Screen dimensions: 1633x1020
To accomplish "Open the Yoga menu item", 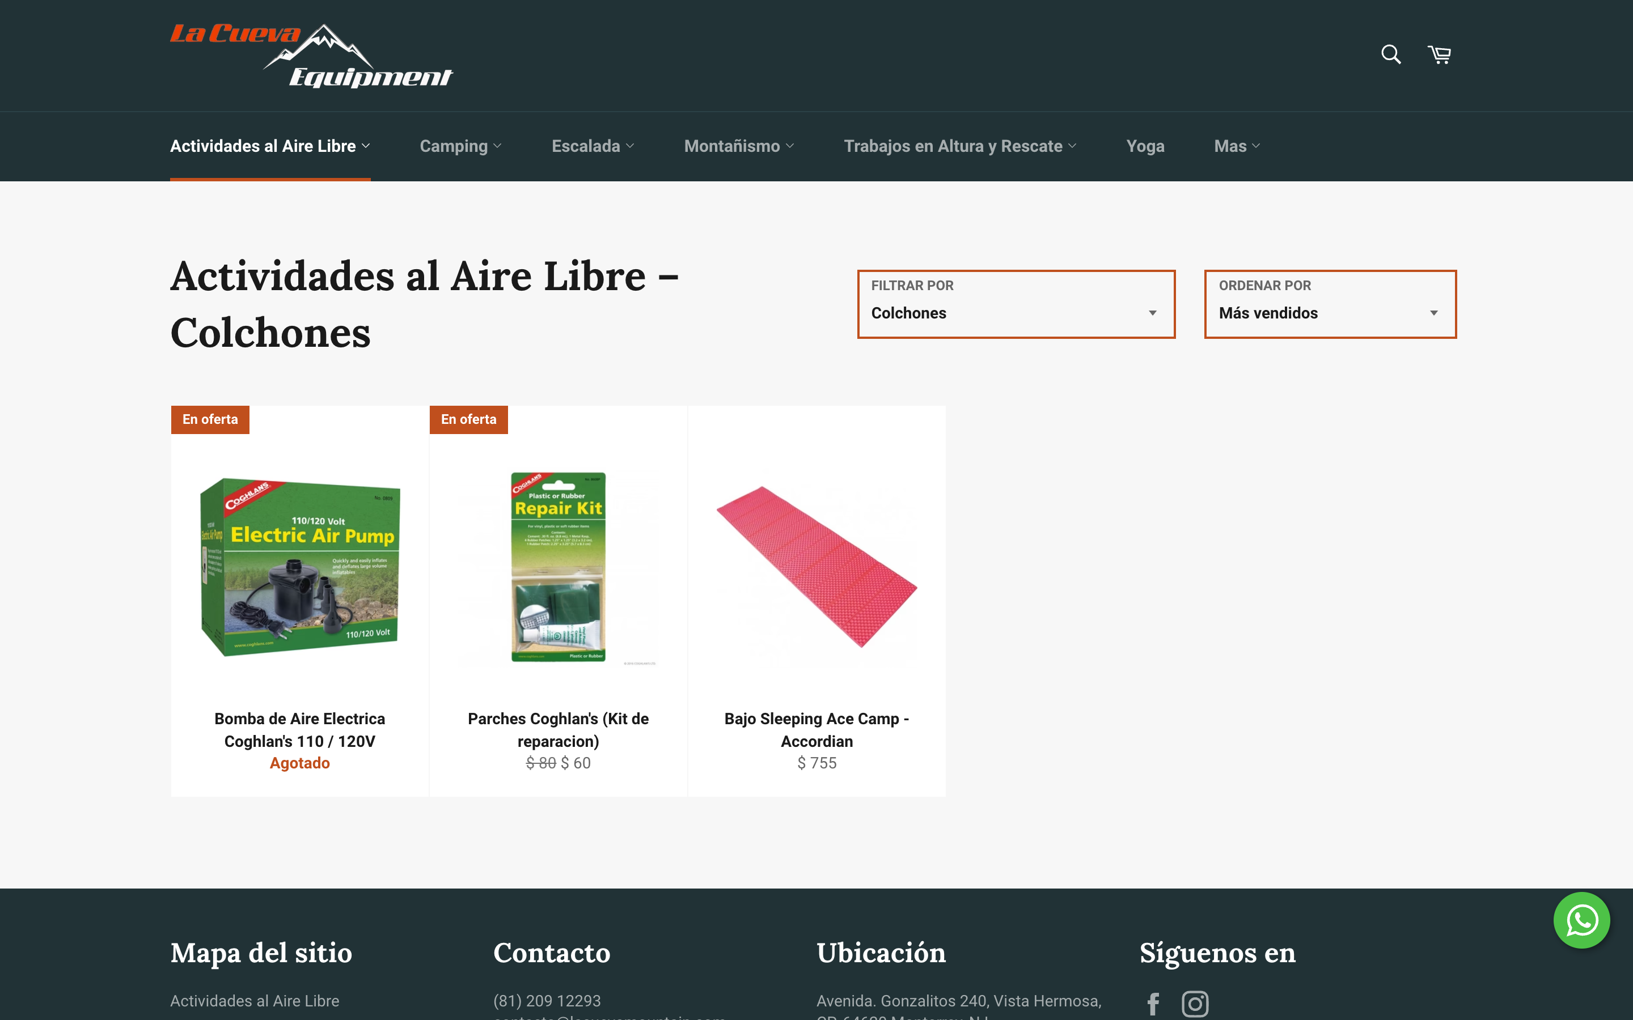I will click(x=1145, y=146).
